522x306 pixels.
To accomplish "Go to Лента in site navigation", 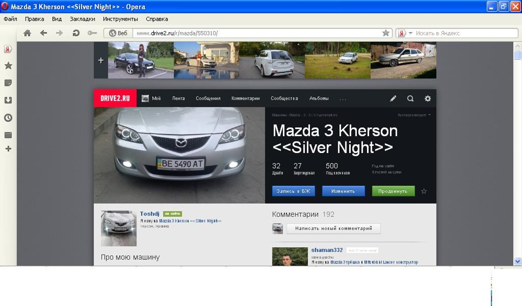I will pyautogui.click(x=178, y=99).
